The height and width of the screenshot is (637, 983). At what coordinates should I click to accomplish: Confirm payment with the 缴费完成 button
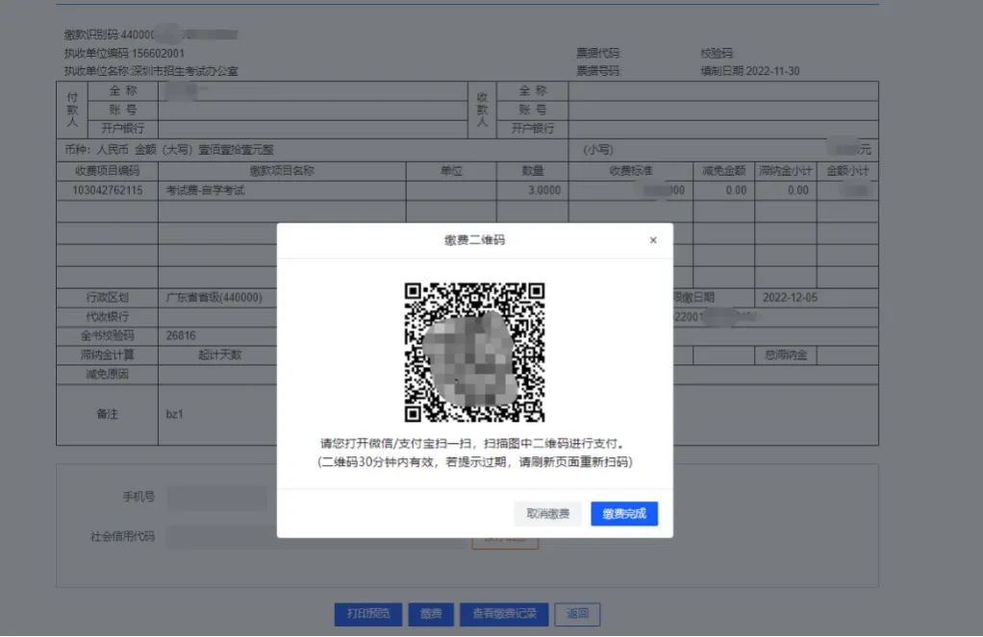(x=623, y=514)
